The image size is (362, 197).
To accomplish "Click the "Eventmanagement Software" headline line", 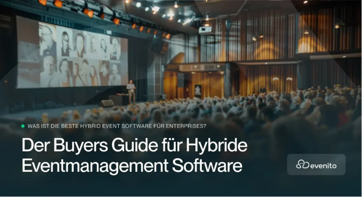I will click(x=132, y=165).
